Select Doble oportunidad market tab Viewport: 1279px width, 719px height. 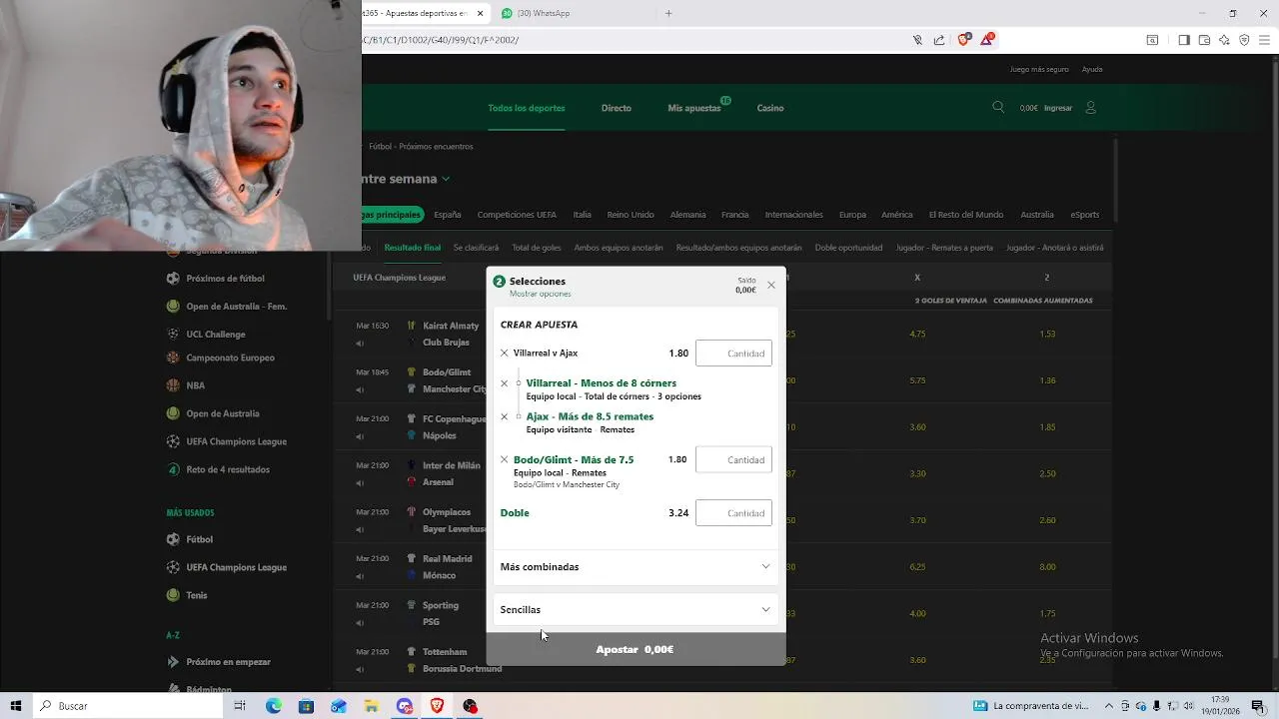[848, 248]
